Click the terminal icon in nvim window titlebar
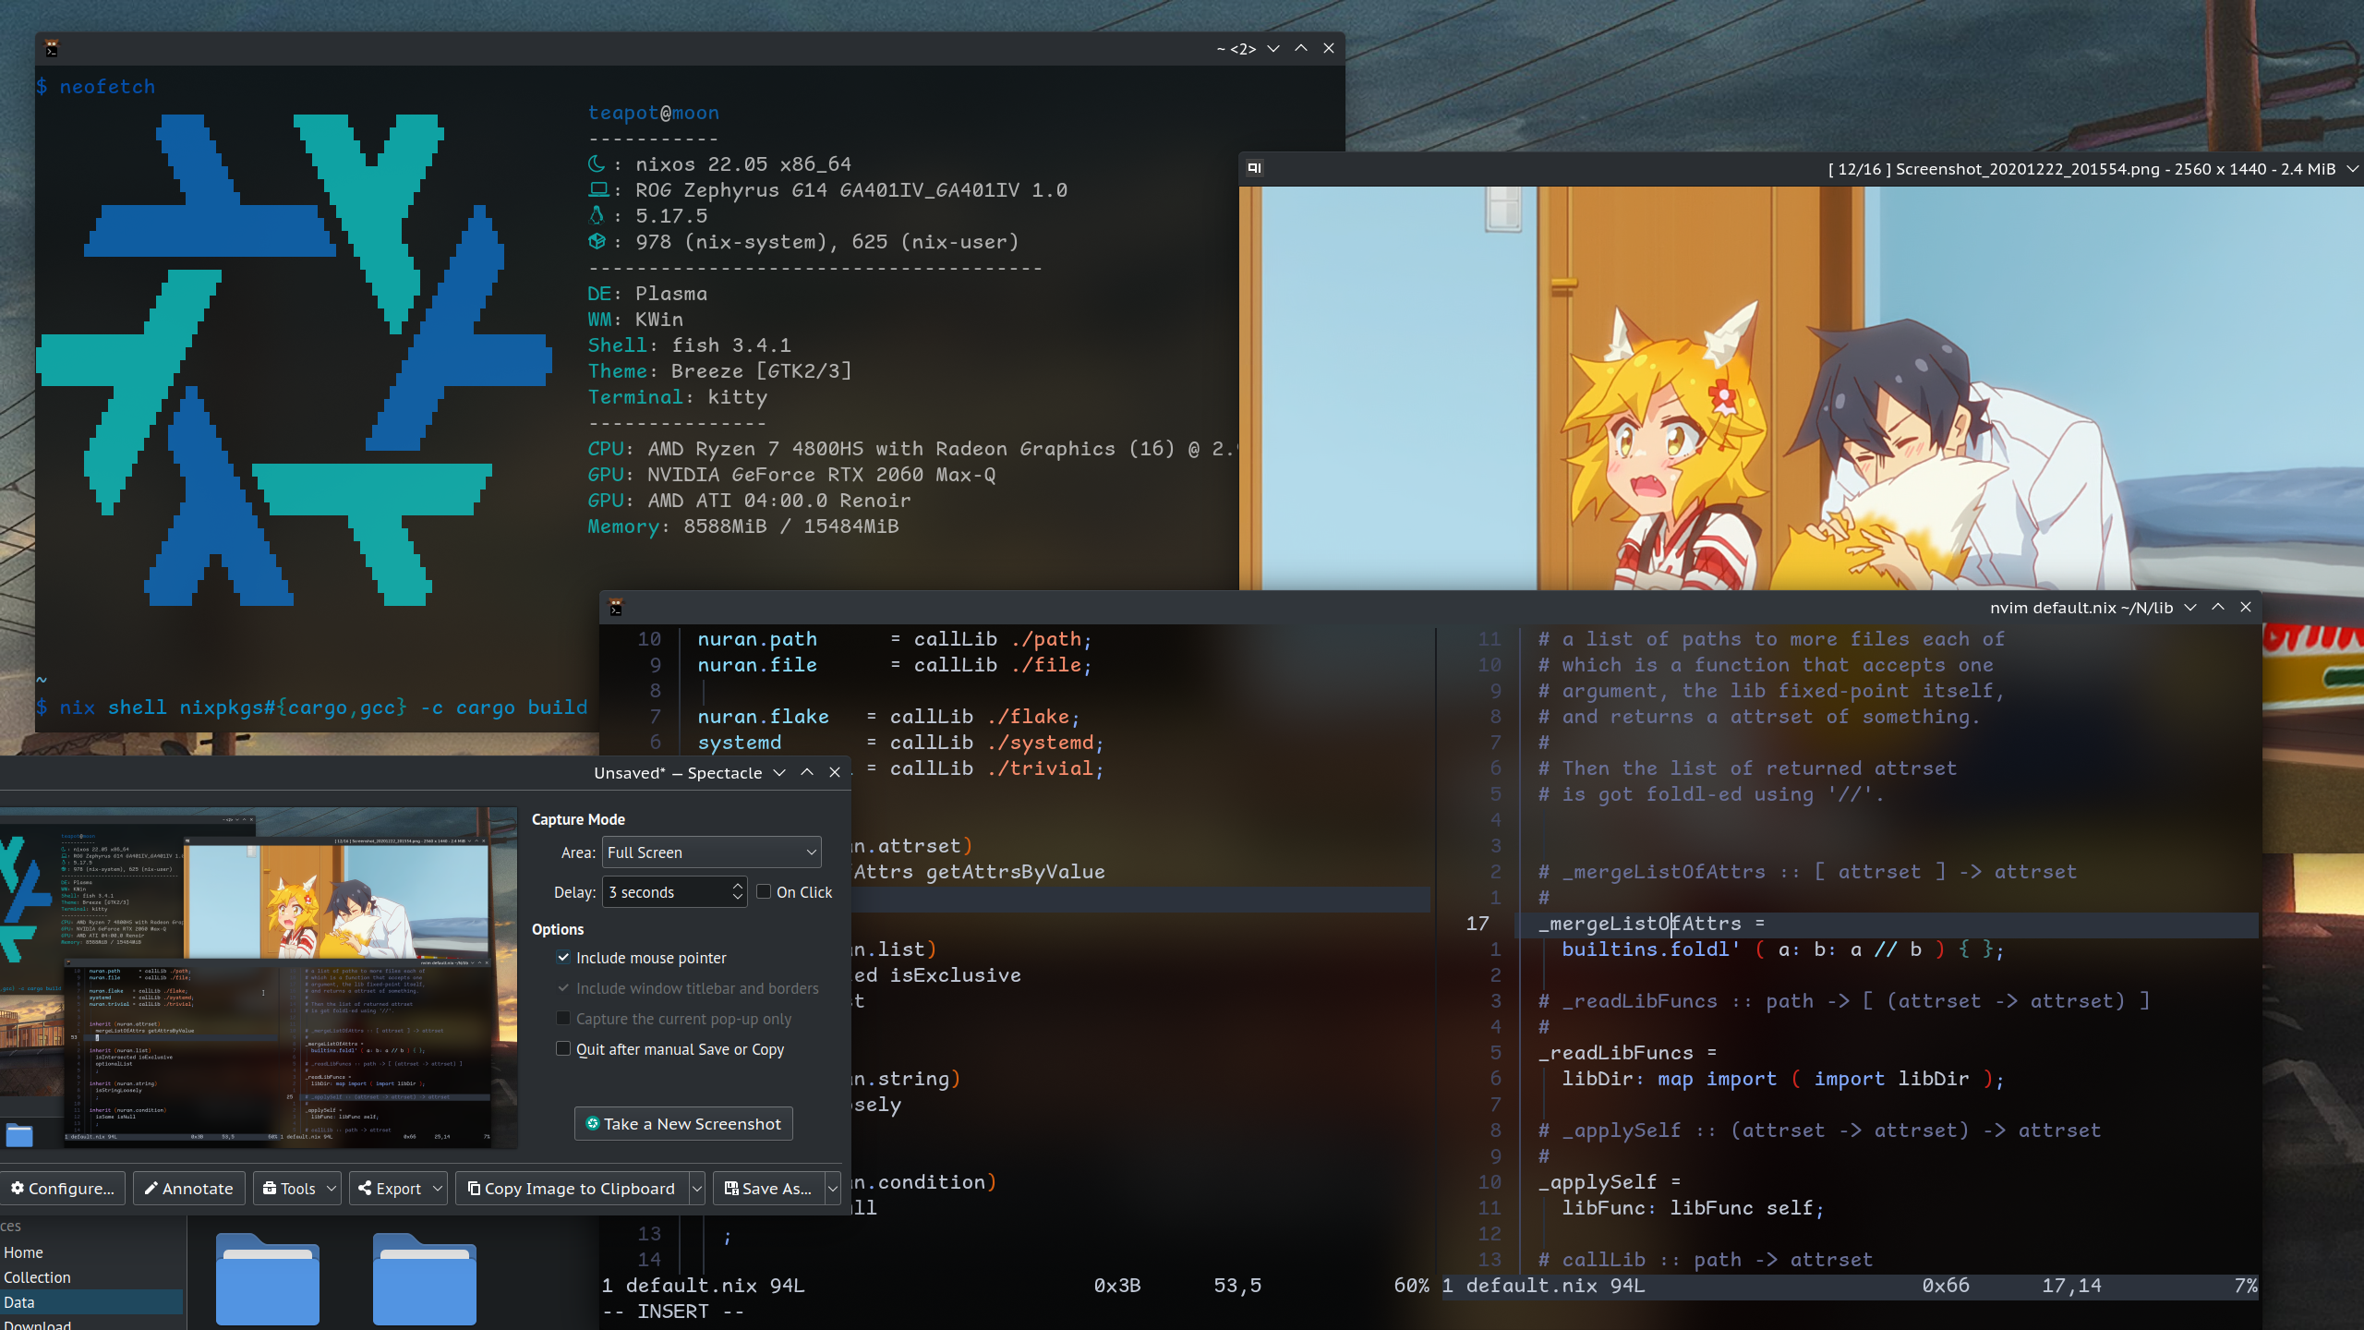 point(616,608)
